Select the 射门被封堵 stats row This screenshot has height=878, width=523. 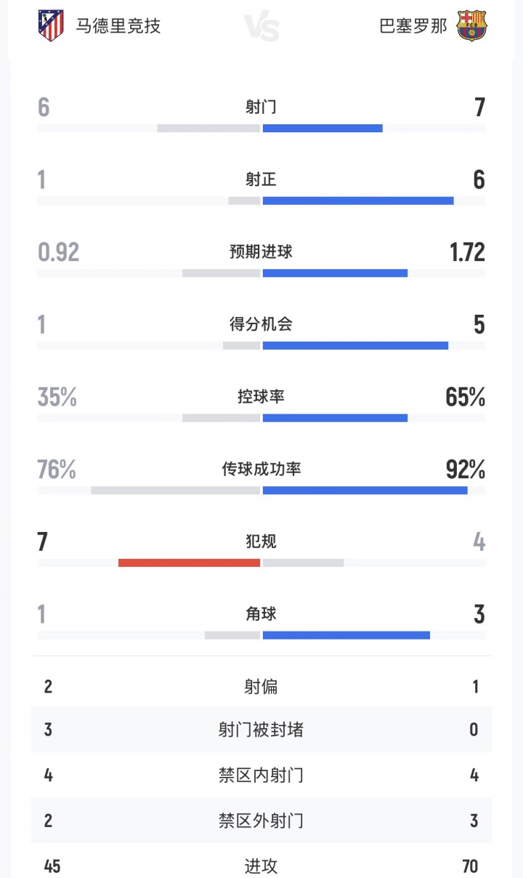[x=261, y=730]
